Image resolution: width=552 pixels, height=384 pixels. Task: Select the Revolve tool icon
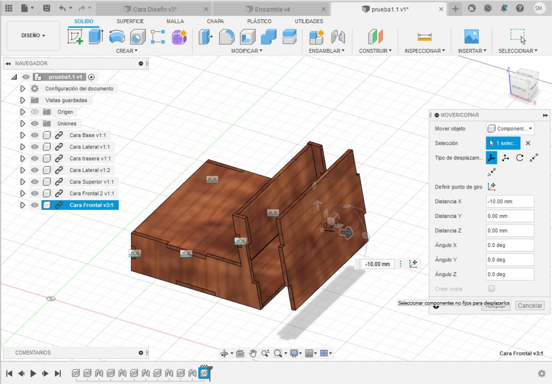pyautogui.click(x=117, y=37)
